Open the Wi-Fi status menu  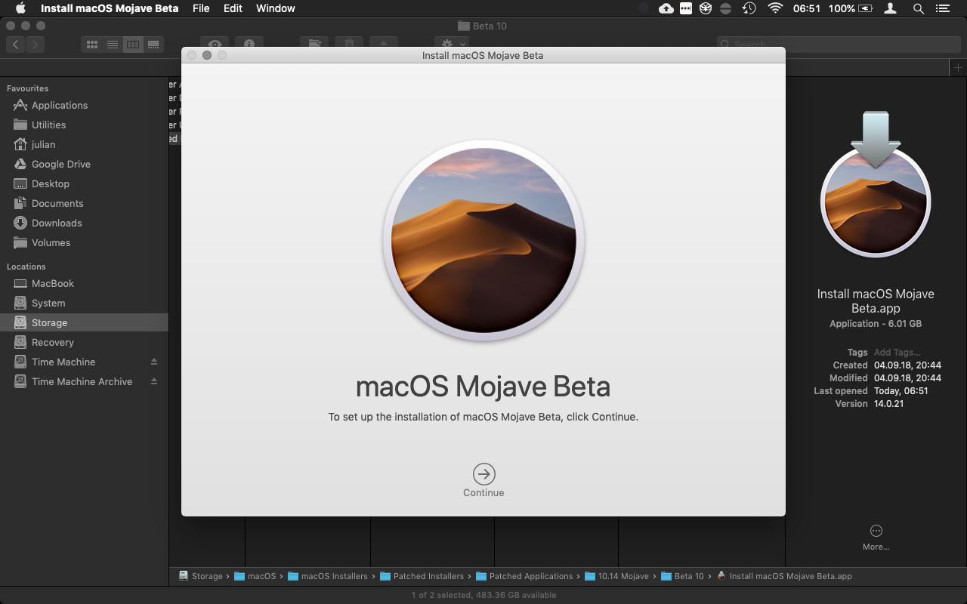point(775,8)
